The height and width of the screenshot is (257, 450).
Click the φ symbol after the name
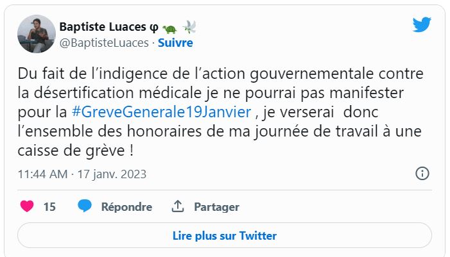click(x=153, y=27)
